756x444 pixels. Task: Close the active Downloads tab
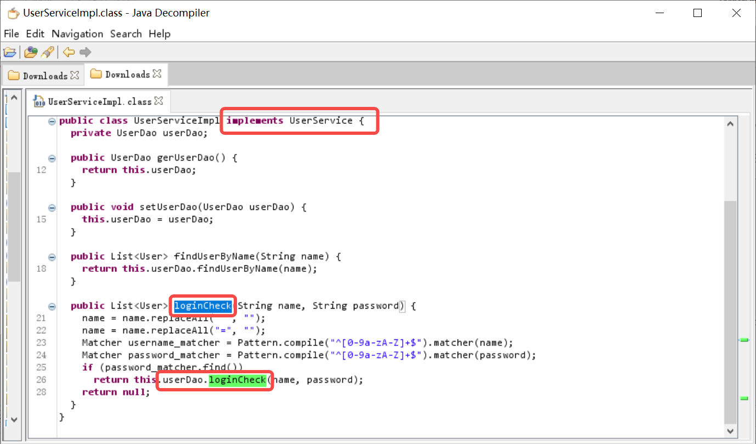point(157,73)
